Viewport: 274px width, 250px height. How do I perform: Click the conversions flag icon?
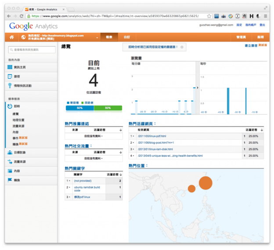coord(10,180)
